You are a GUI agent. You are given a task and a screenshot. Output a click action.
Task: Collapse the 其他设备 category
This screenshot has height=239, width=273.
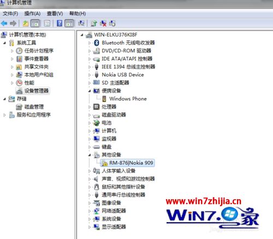point(90,155)
